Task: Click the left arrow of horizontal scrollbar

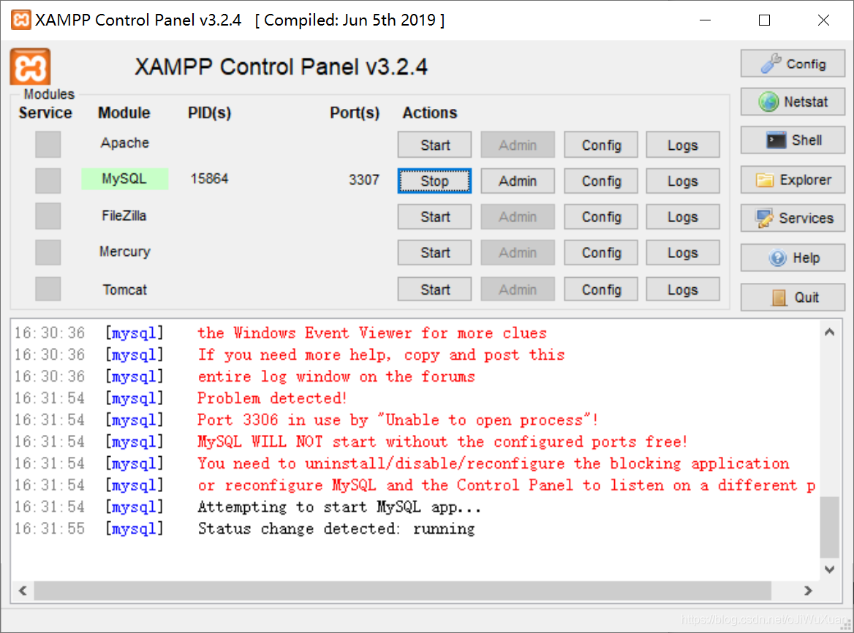Action: point(23,591)
